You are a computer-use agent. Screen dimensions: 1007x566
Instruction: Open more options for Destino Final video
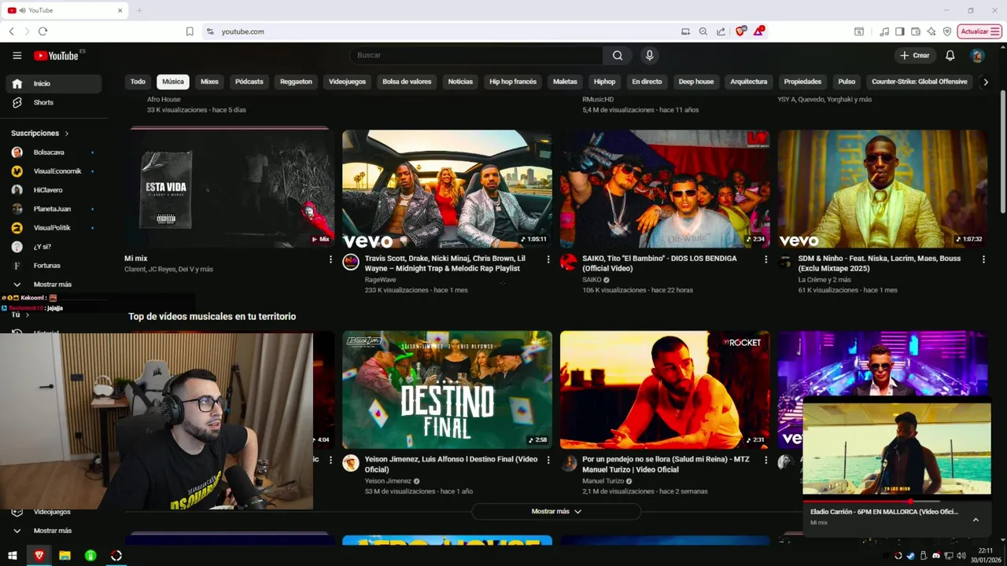(x=548, y=460)
